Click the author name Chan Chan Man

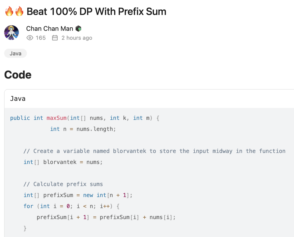49,29
